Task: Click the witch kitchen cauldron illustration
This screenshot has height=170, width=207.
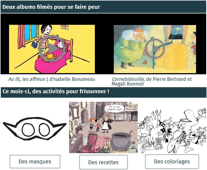Action: (x=103, y=127)
